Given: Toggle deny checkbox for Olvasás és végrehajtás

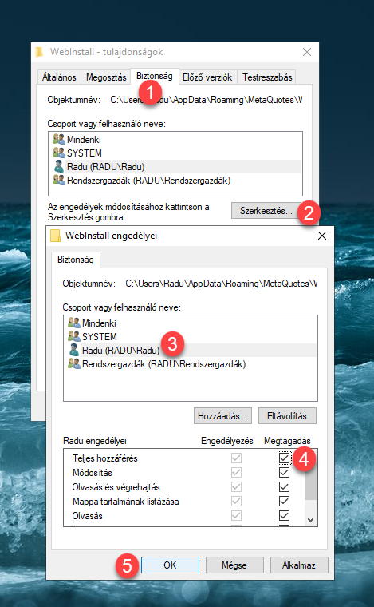Looking at the screenshot, I should coord(284,487).
